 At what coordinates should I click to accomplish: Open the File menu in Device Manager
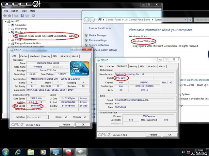coord(6,11)
